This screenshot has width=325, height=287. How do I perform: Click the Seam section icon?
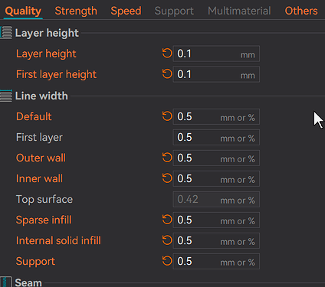point(6,282)
